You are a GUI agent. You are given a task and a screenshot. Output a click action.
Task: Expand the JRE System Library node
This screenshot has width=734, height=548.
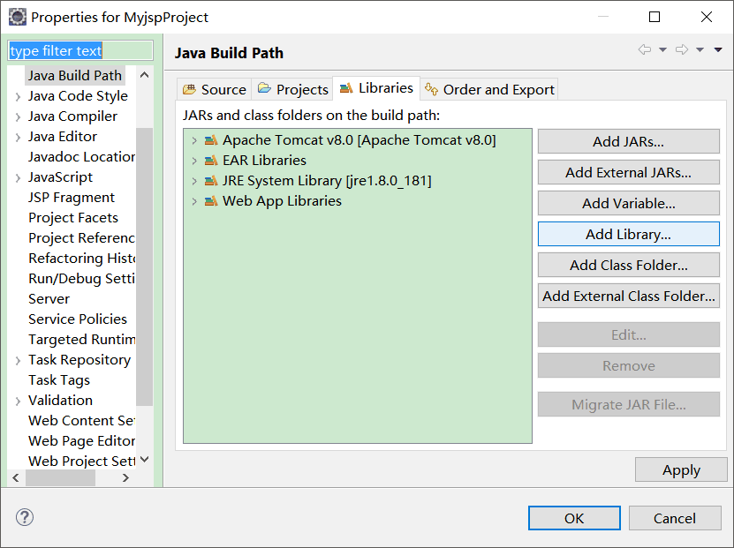tap(194, 181)
